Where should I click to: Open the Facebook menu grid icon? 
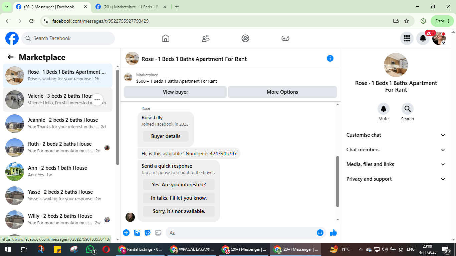click(x=407, y=38)
